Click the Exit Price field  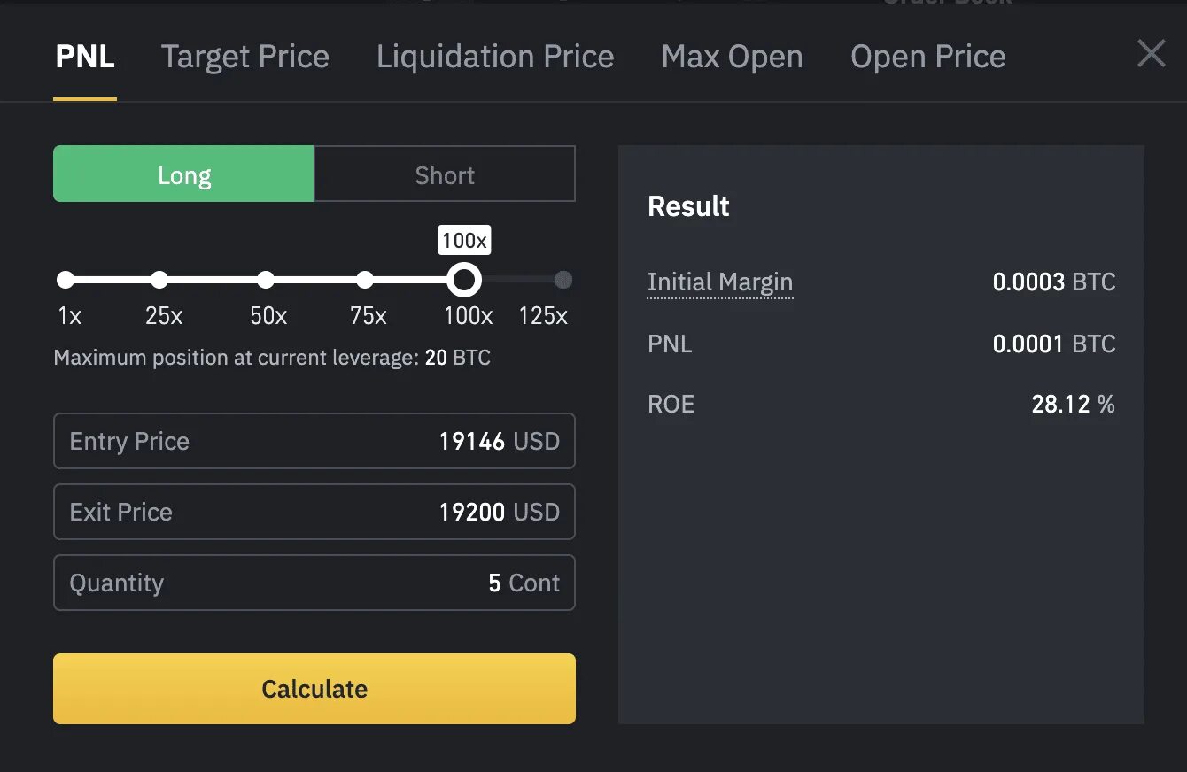(x=314, y=512)
